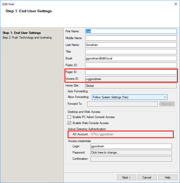Image resolution: width=180 pixels, height=183 pixels.
Task: Click the Next > button
Action: tap(126, 178)
